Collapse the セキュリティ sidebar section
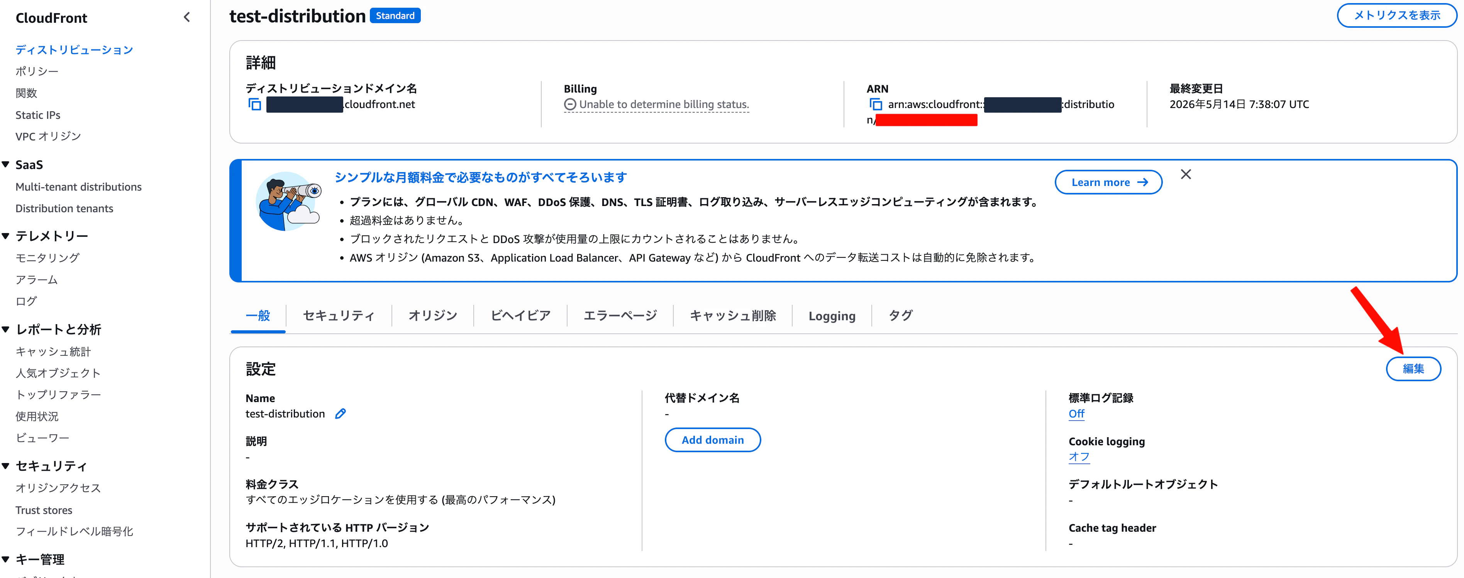 point(6,466)
